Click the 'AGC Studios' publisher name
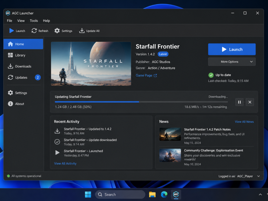 click(161, 62)
